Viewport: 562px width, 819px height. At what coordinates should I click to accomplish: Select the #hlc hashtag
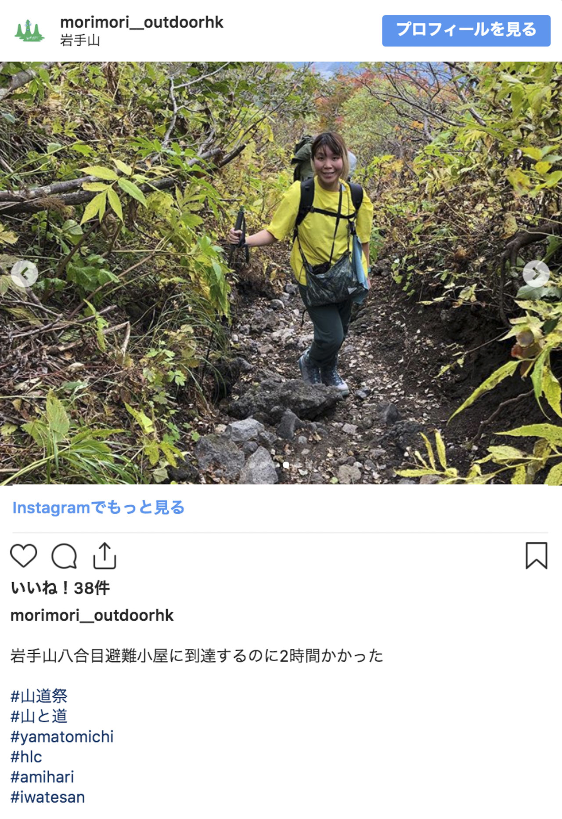26,757
